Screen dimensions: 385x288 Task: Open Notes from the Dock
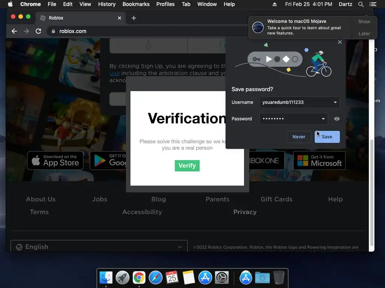pos(189,277)
